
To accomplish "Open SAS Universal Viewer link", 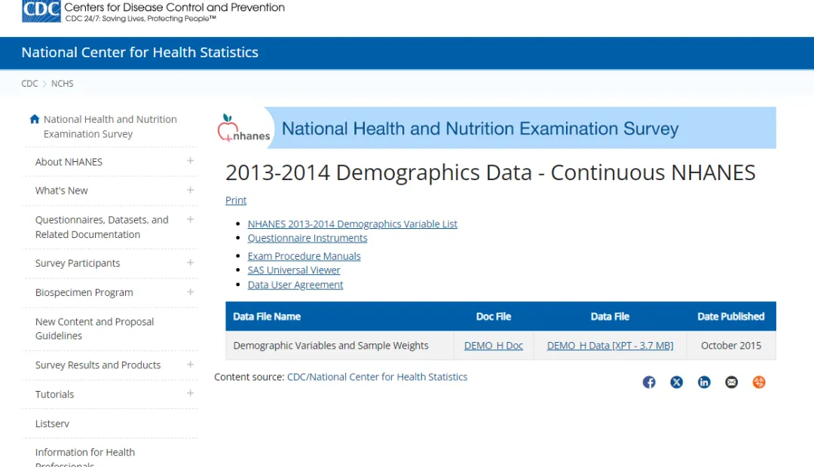I will click(x=294, y=270).
